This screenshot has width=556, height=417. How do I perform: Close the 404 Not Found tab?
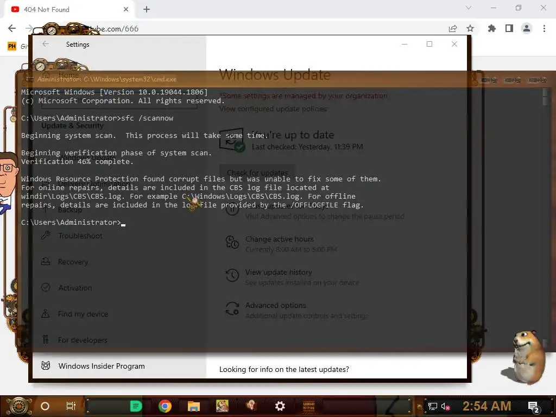tap(126, 10)
